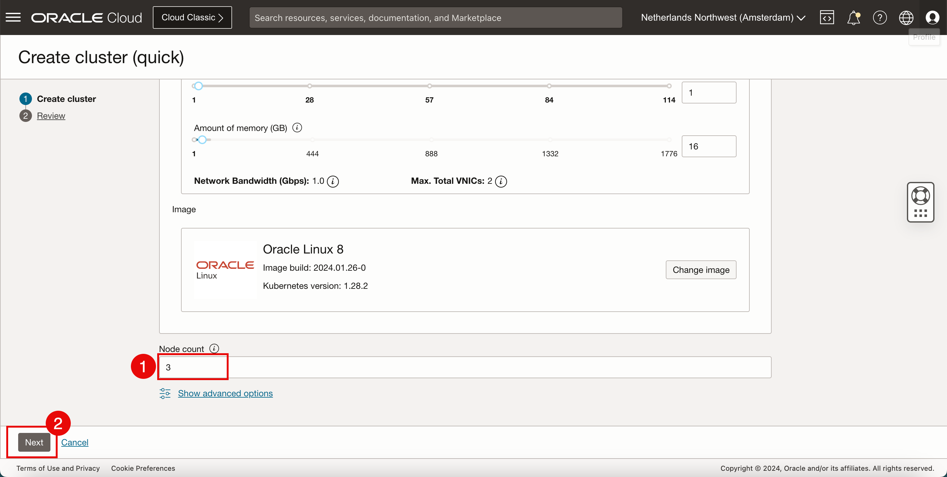Select the Create cluster step

(66, 99)
